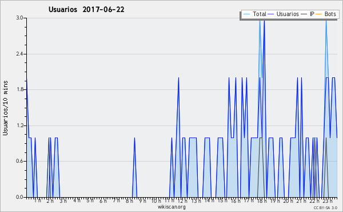This screenshot has height=212, width=343.
Task: Click the 7 h x-axis label
Action: click(117, 201)
